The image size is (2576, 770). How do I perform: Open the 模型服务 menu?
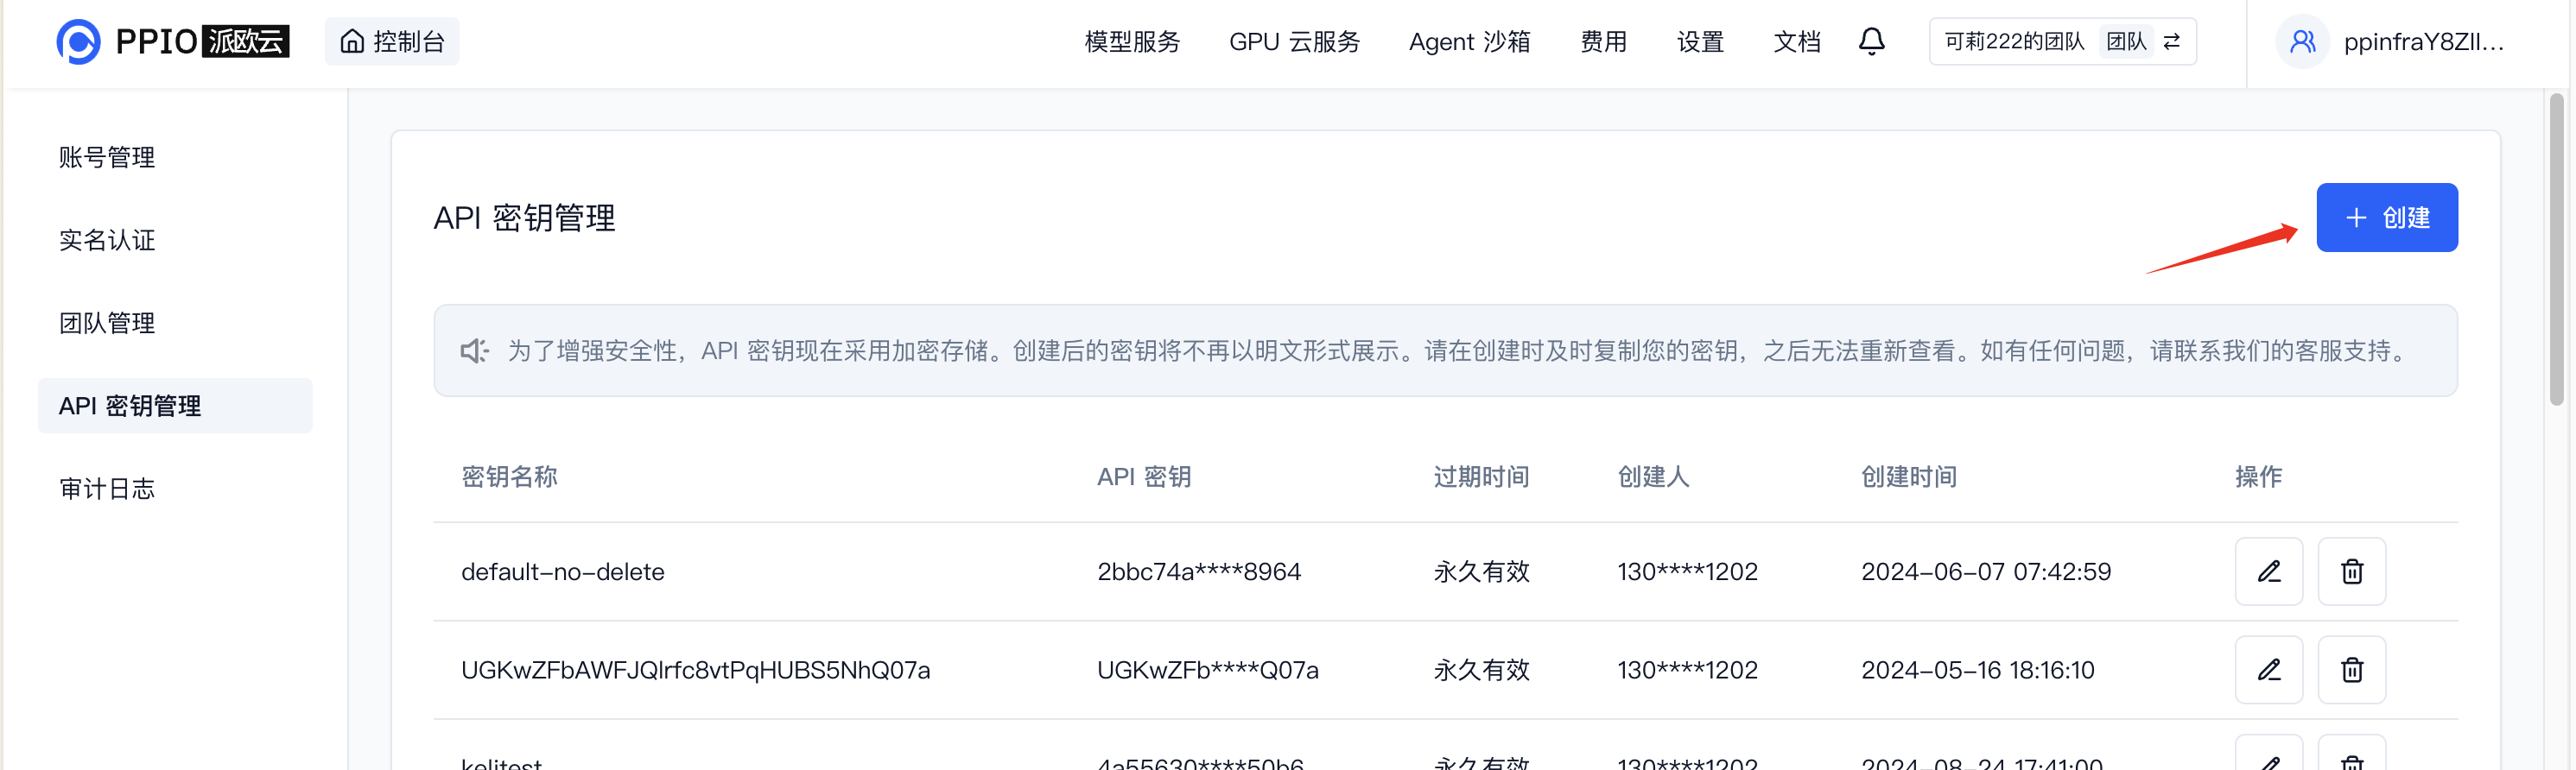pyautogui.click(x=1132, y=42)
